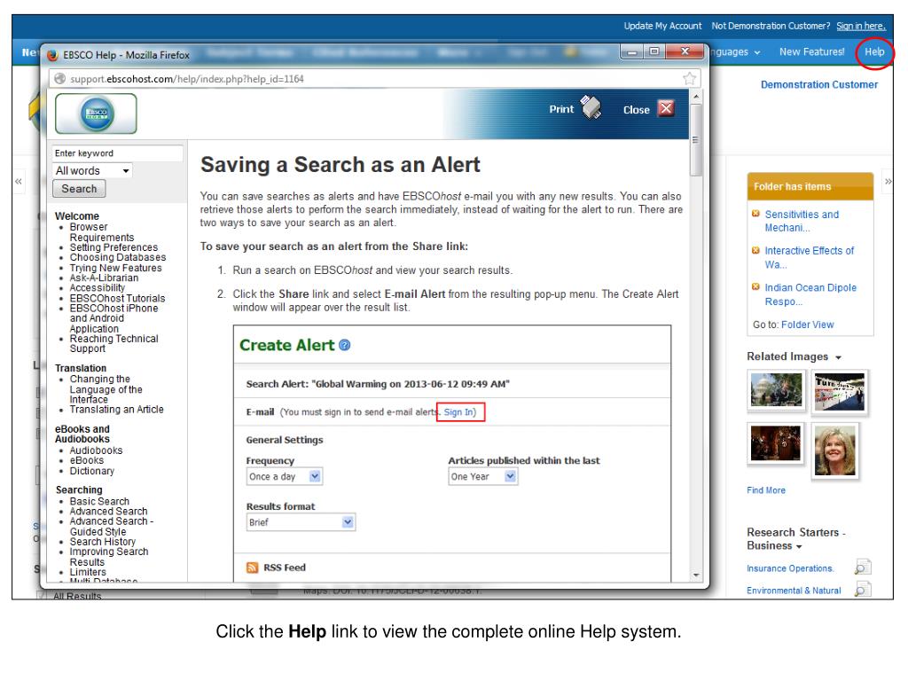The width and height of the screenshot is (908, 681).
Task: Click Find More under Related Images
Action: coord(766,489)
